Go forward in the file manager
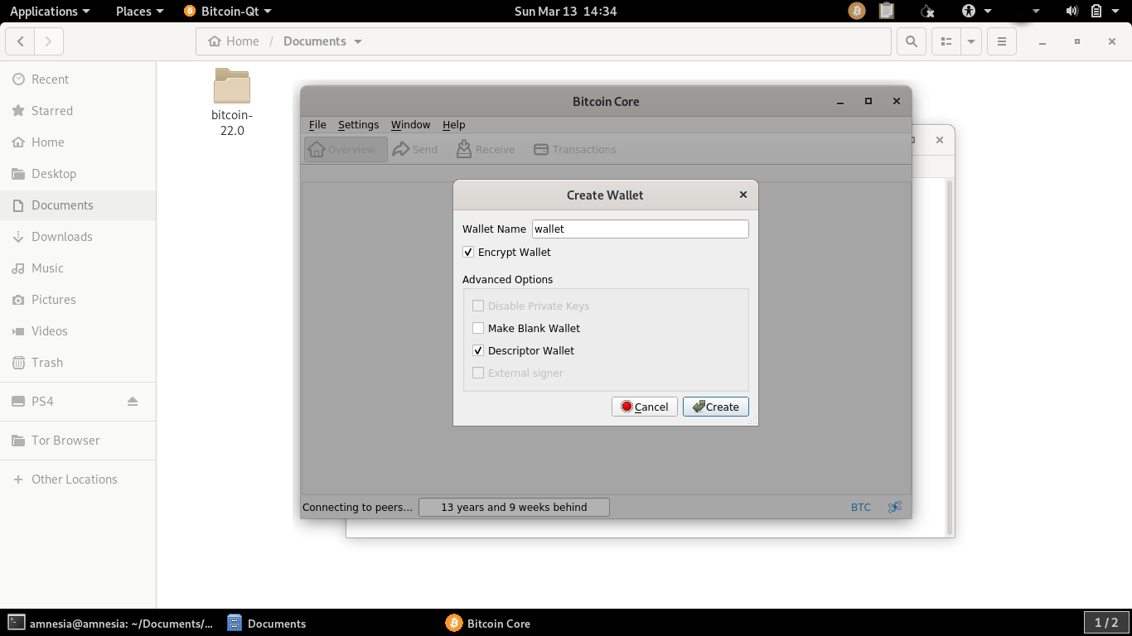1132x636 pixels. coord(49,41)
